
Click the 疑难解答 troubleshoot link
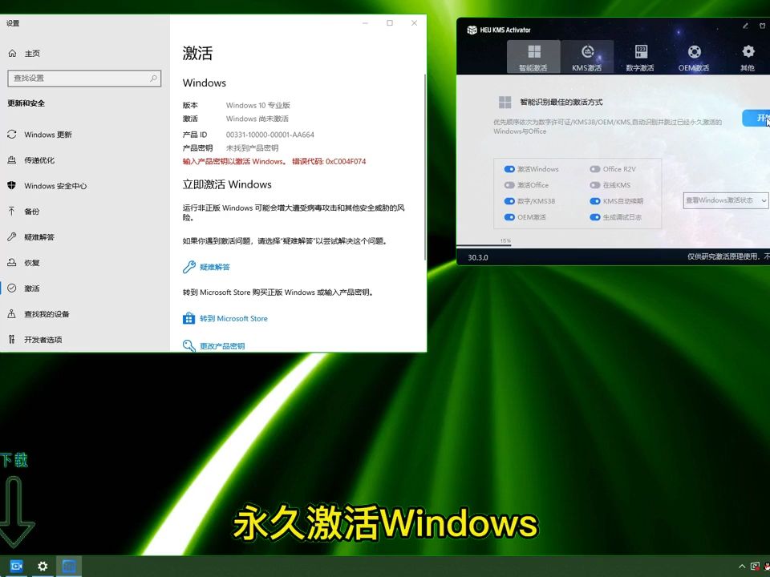215,267
